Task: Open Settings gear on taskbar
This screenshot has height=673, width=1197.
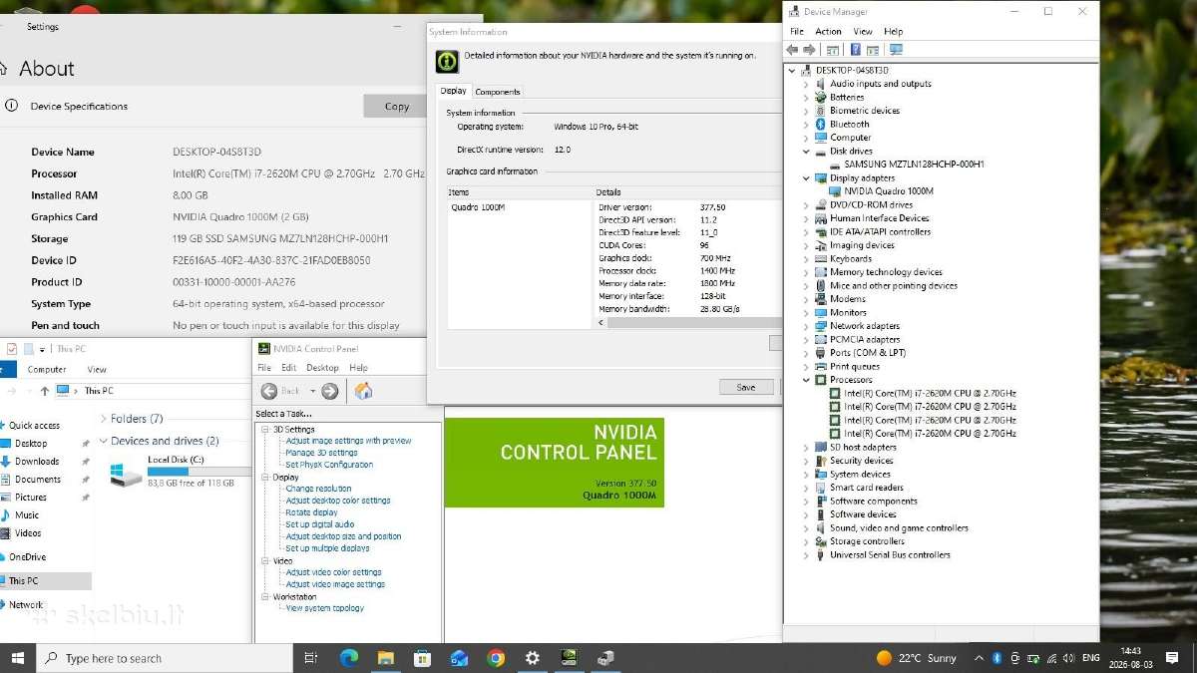Action: pos(533,658)
